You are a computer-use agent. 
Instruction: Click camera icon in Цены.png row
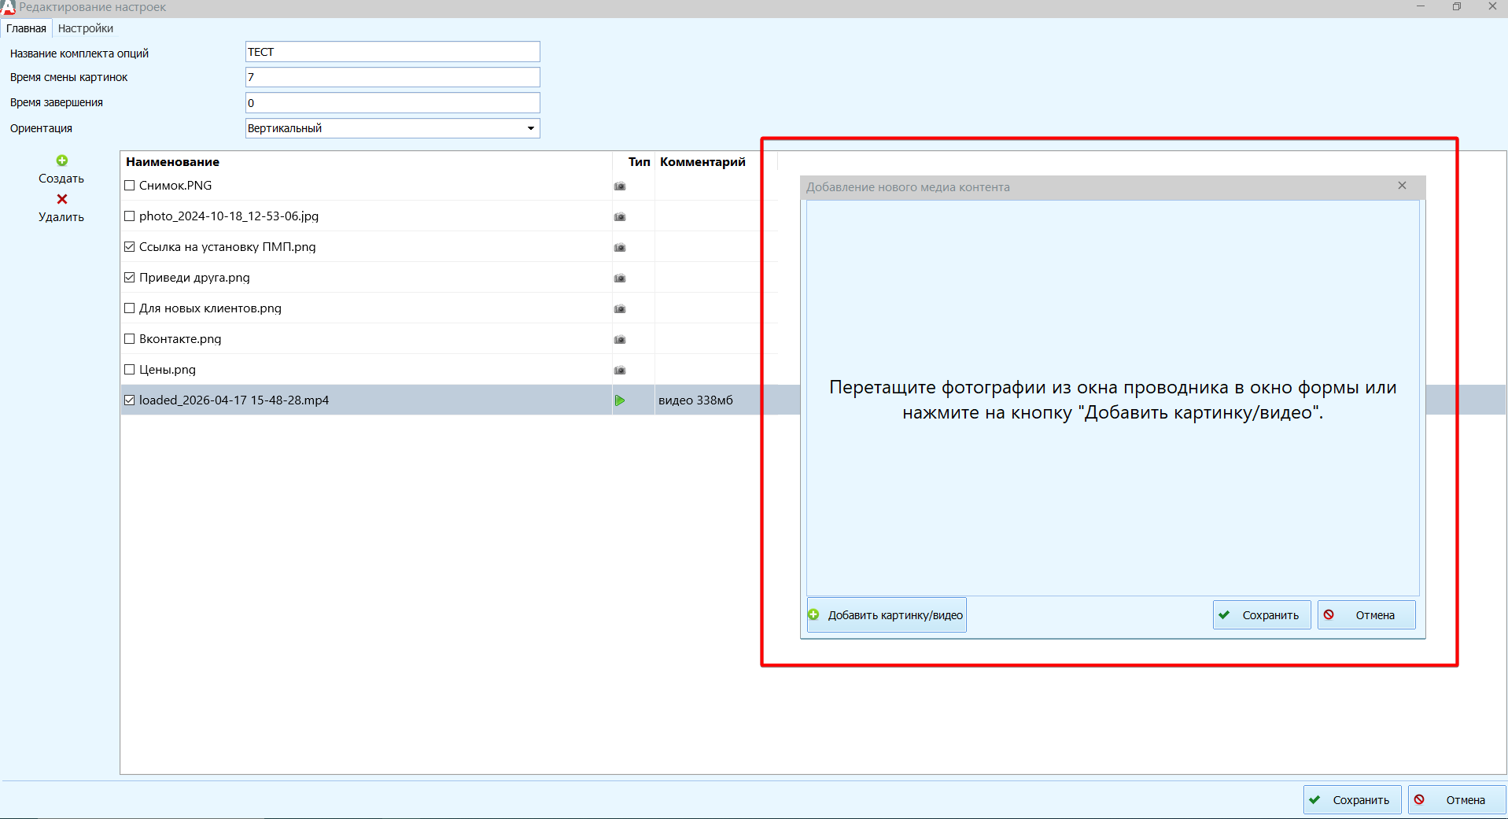620,371
